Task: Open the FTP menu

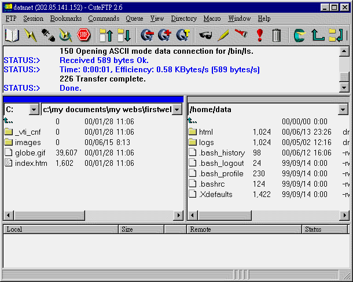Action: (11, 18)
